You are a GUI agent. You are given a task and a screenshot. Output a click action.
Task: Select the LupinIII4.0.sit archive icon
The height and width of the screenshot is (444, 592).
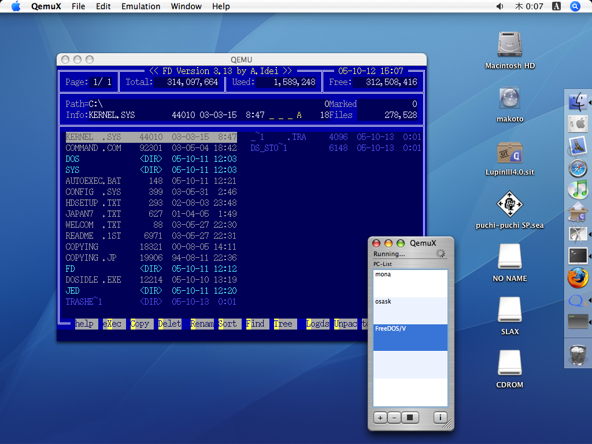click(x=510, y=152)
